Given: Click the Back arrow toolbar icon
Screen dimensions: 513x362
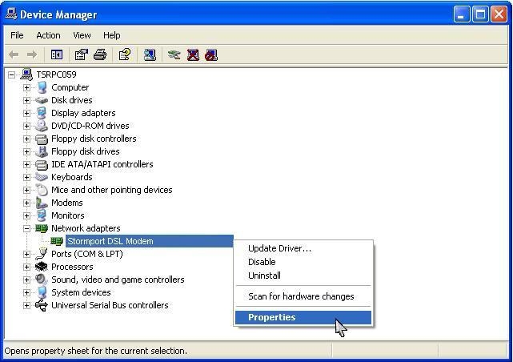Looking at the screenshot, I should [x=14, y=54].
